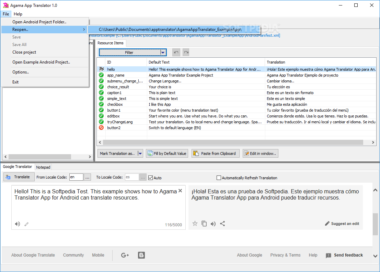Image resolution: width=380 pixels, height=272 pixels.
Task: Select the Resource Items tab
Action: point(111,43)
